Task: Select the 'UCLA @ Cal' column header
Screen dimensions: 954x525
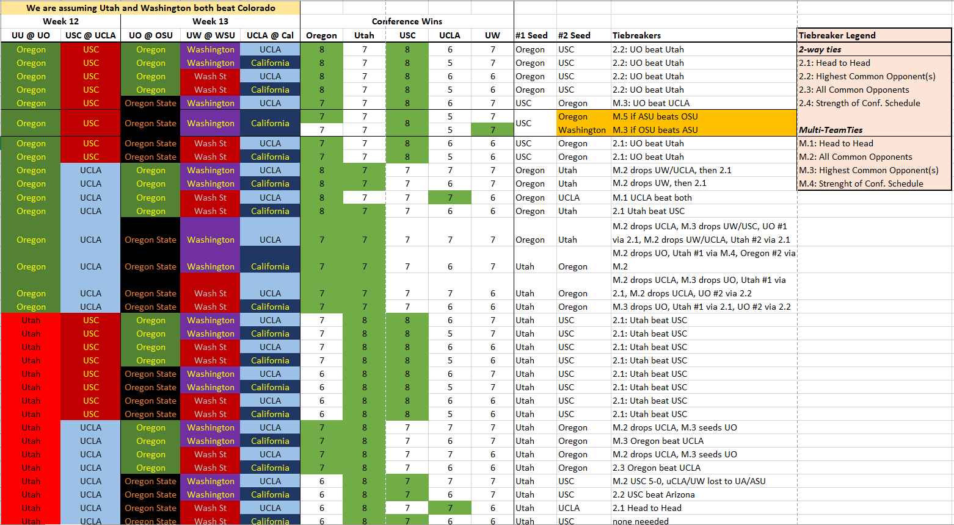Action: pyautogui.click(x=270, y=35)
